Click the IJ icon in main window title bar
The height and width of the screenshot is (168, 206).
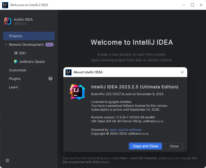coord(5,5)
